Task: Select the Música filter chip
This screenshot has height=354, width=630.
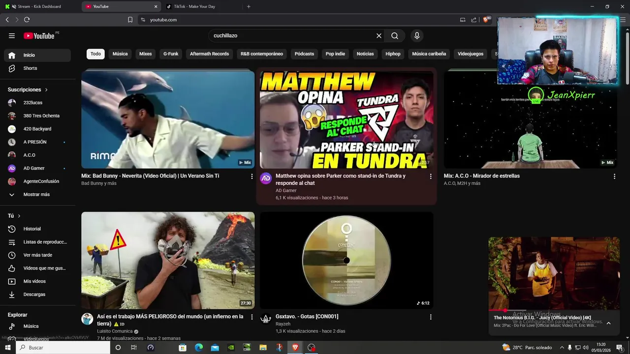Action: click(x=120, y=54)
